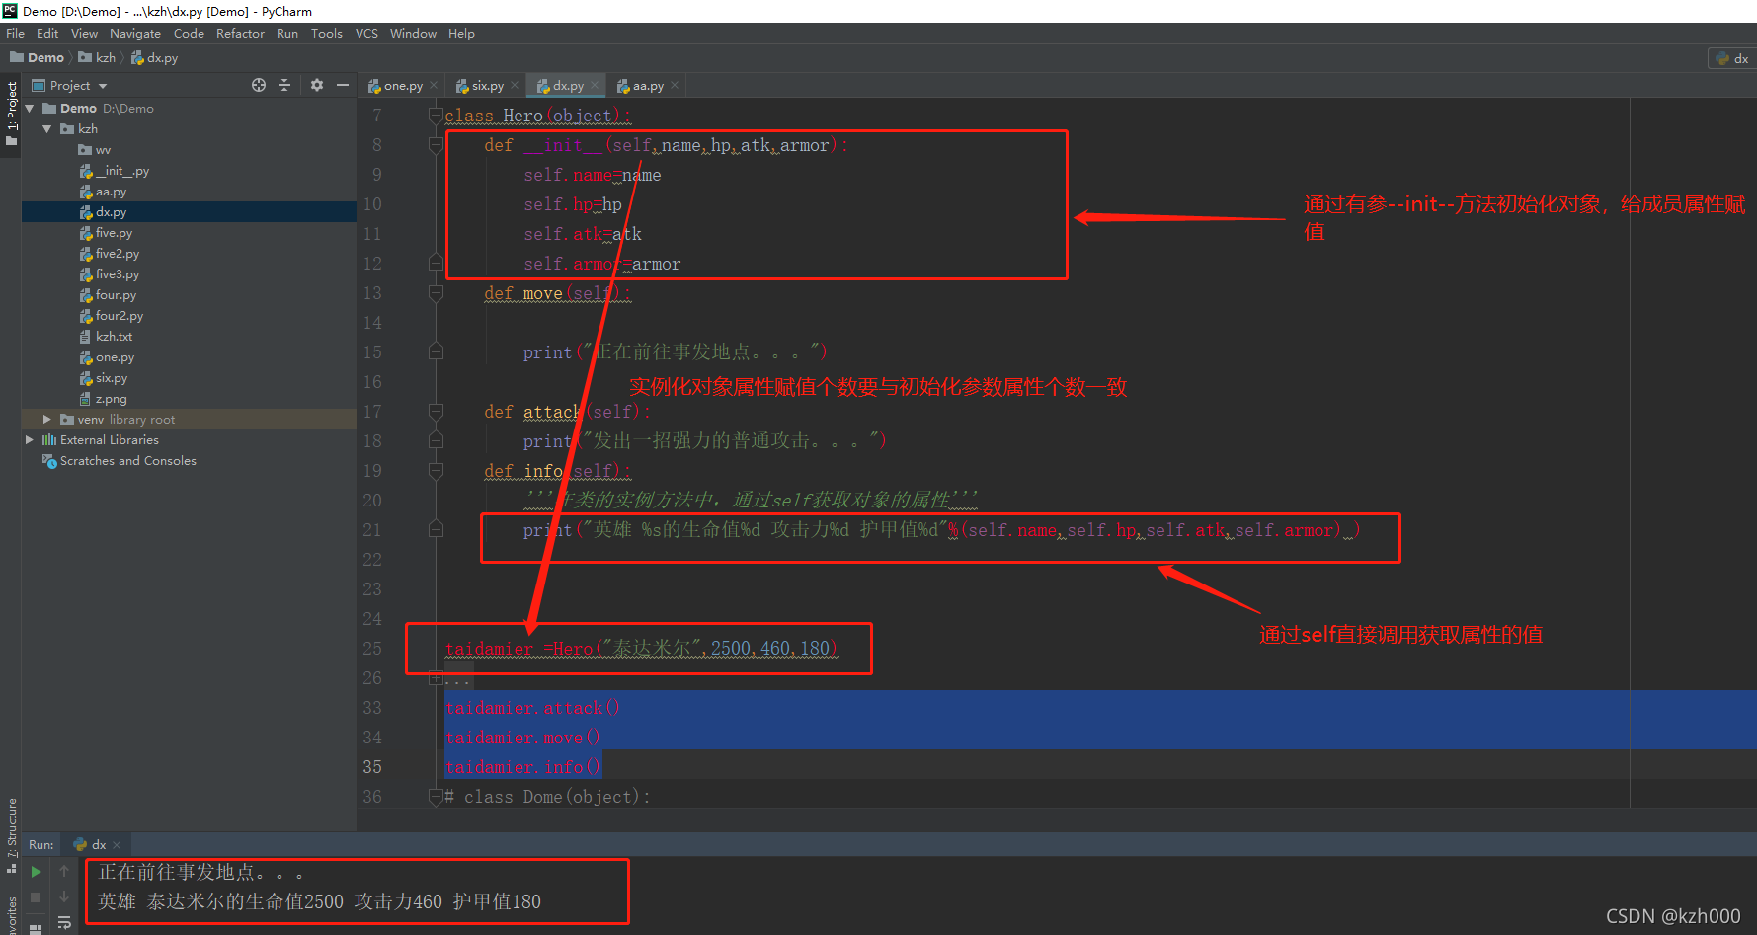Fold the __init__ method on line 8
This screenshot has height=935, width=1757.
click(436, 145)
